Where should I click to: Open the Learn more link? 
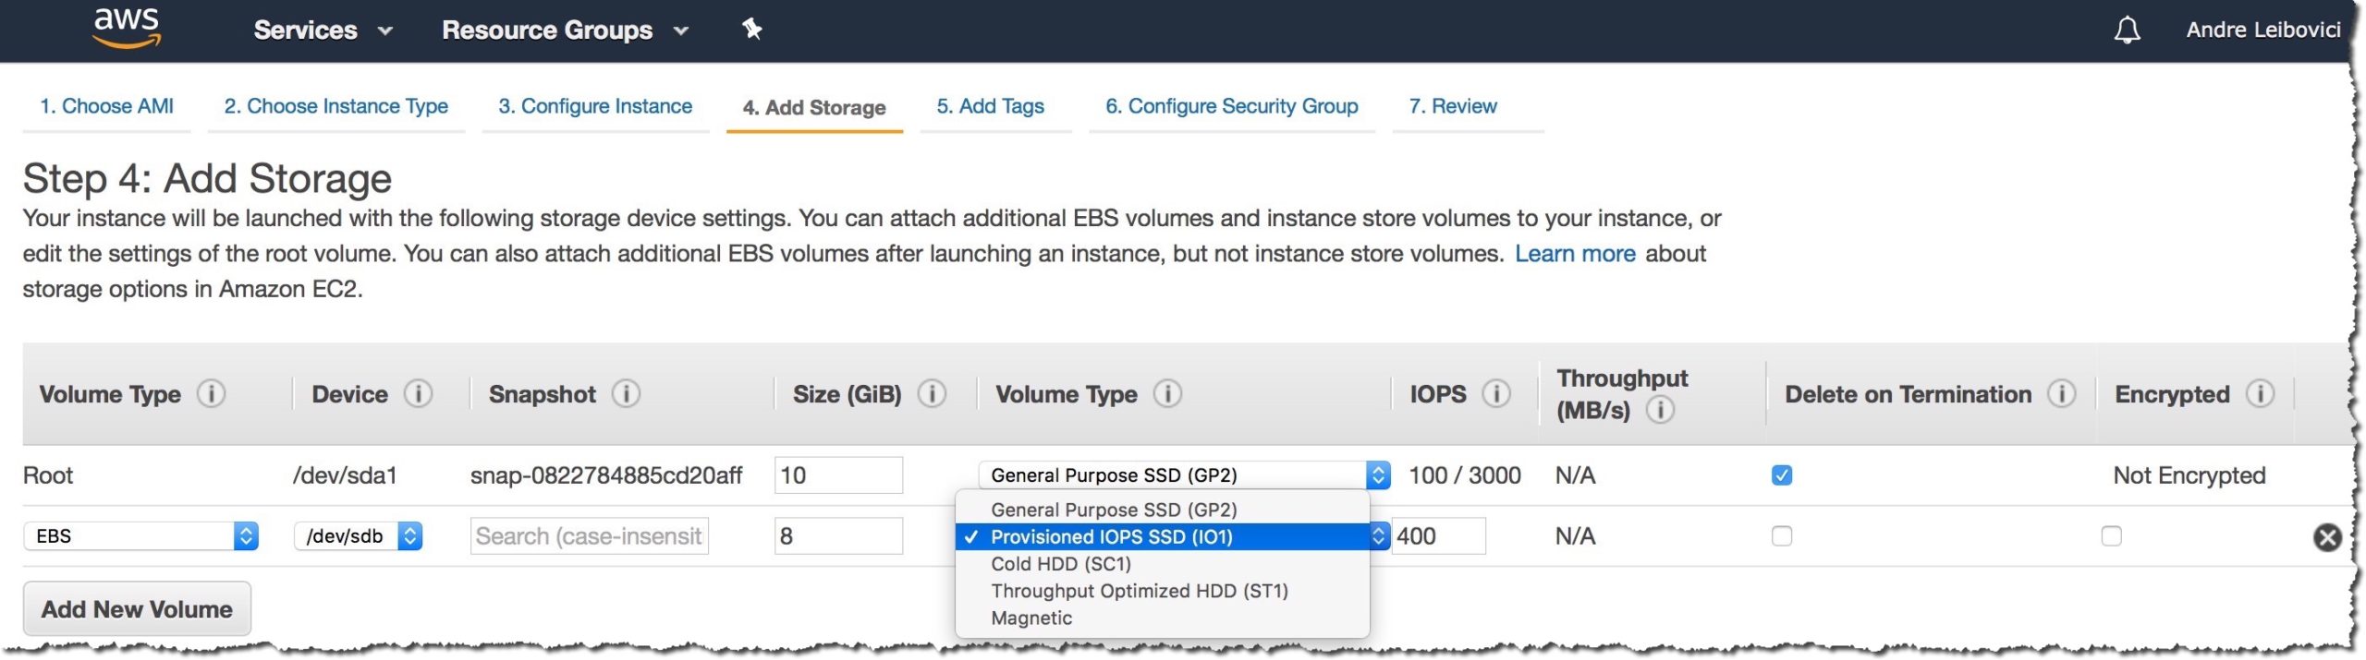tap(1574, 254)
